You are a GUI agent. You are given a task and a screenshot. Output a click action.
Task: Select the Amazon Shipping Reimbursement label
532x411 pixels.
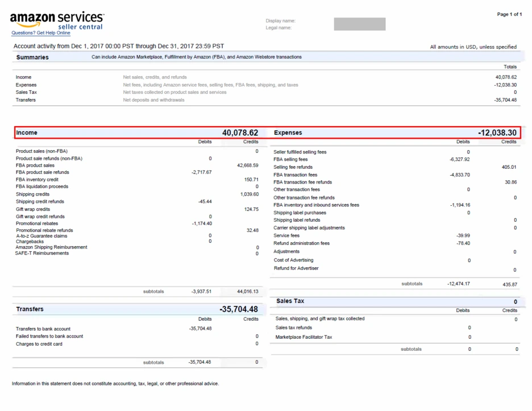pyautogui.click(x=51, y=247)
